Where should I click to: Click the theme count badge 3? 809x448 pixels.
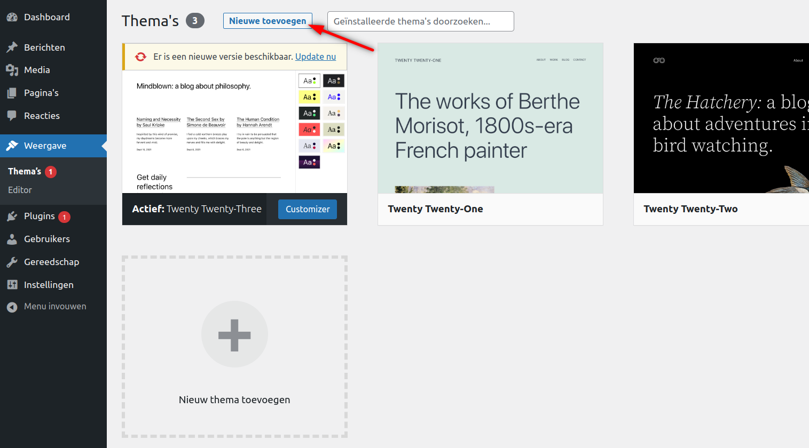[x=195, y=21]
